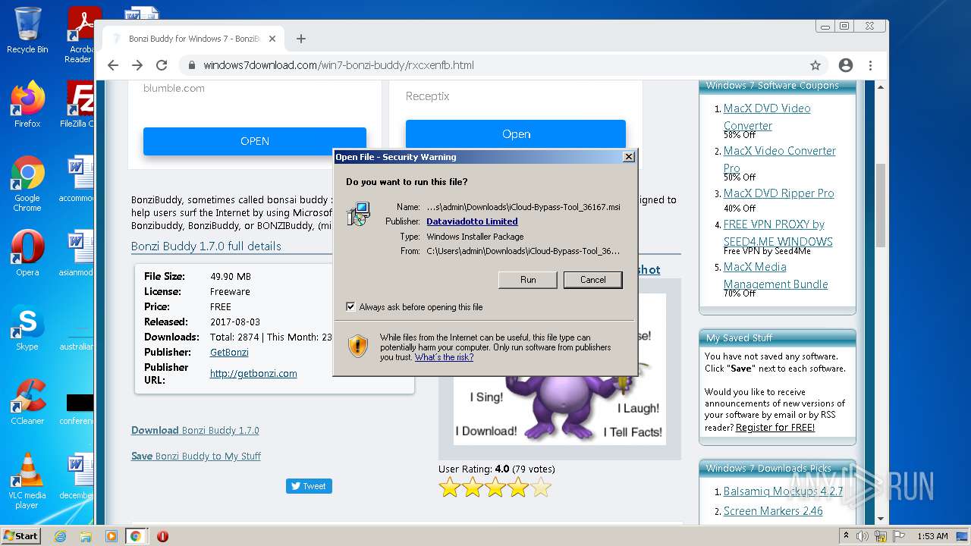Screen dimensions: 971x546
Task: Open the http://getbonzi.com link
Action: click(253, 373)
